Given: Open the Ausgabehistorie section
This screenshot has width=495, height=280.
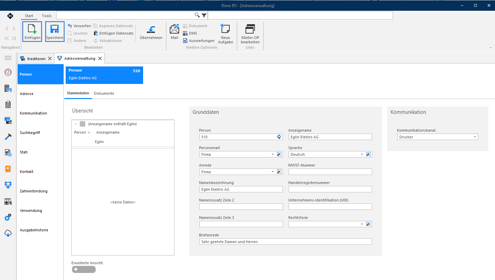Looking at the screenshot, I should 40,230.
